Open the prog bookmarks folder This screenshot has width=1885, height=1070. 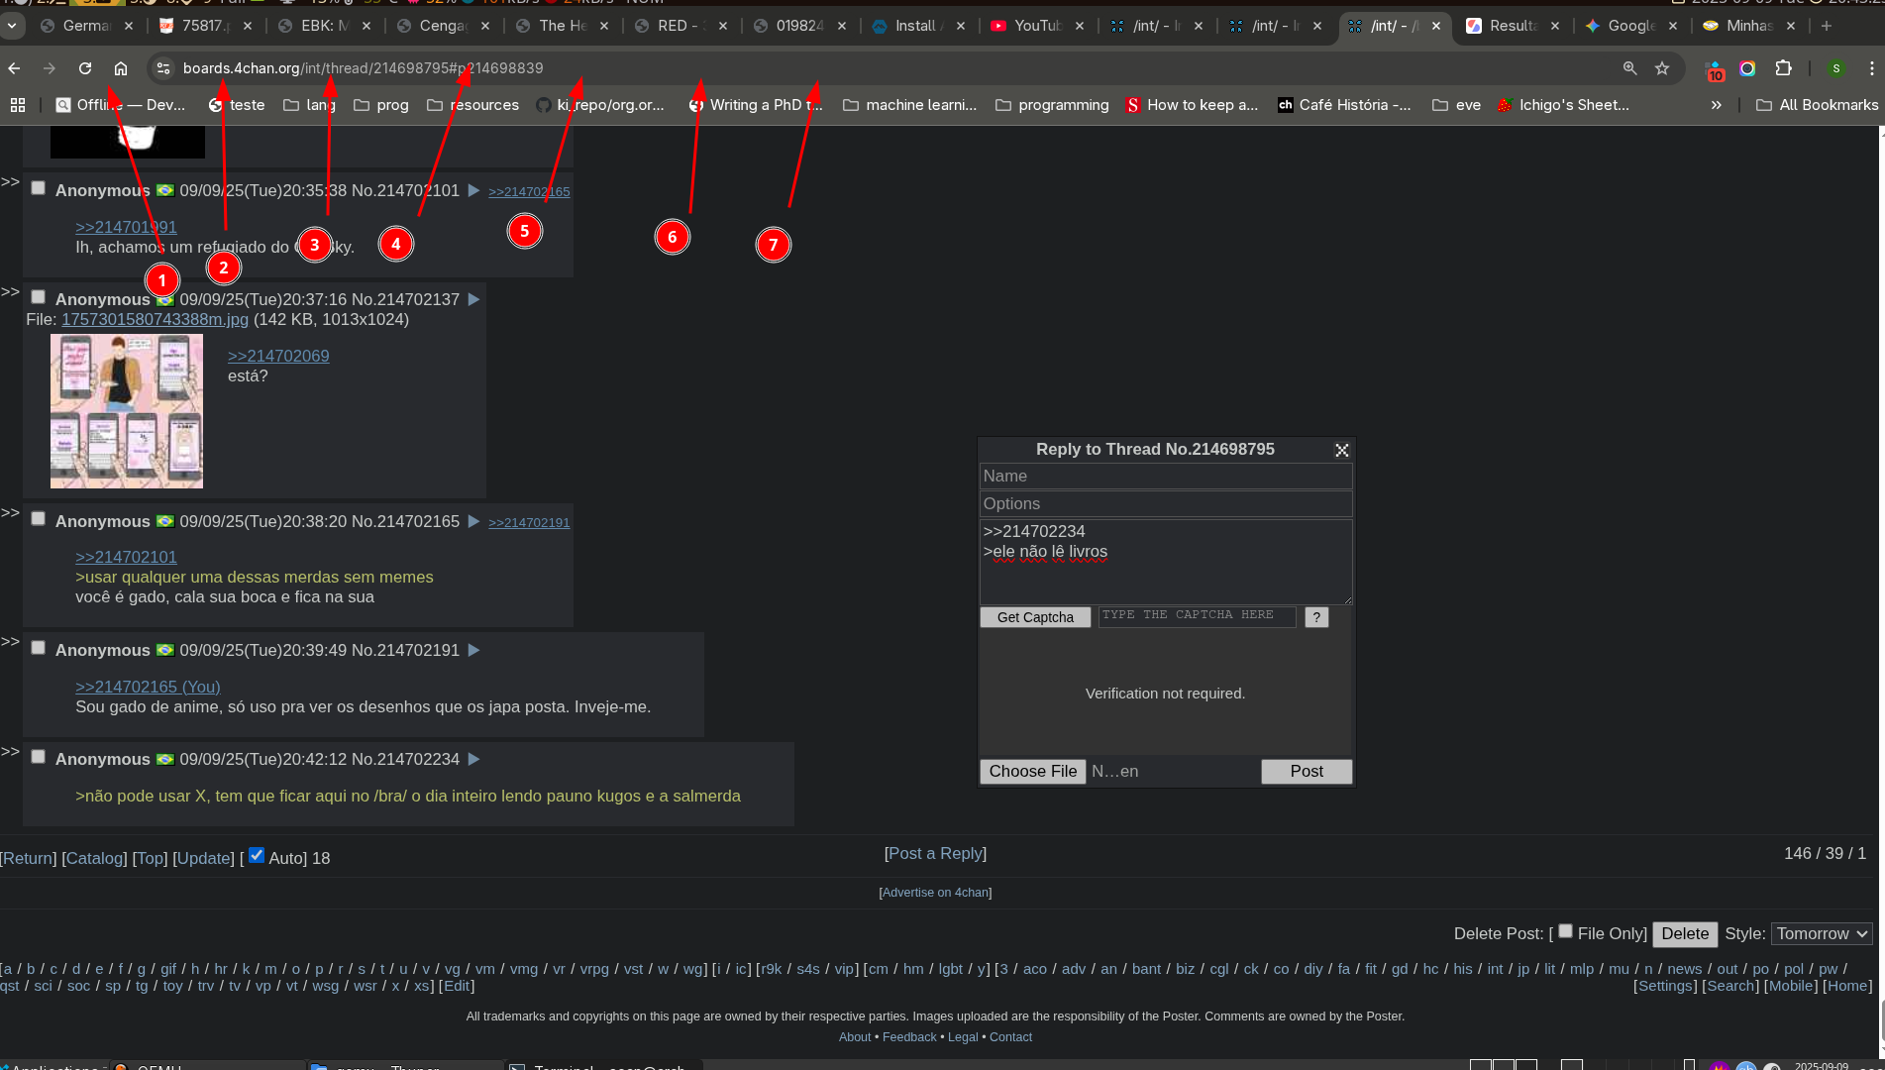[x=381, y=105]
